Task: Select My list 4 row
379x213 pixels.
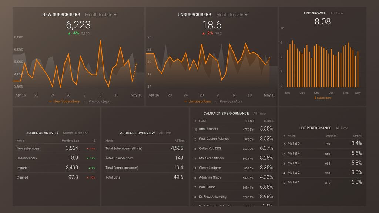Action: 322,153
